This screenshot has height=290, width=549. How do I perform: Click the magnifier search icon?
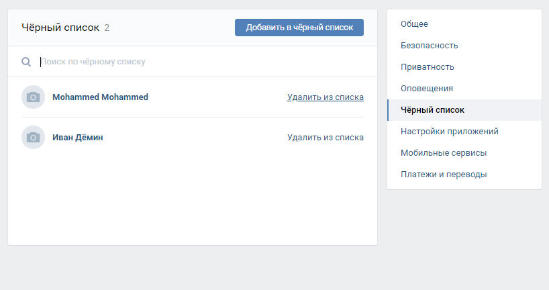(x=26, y=62)
